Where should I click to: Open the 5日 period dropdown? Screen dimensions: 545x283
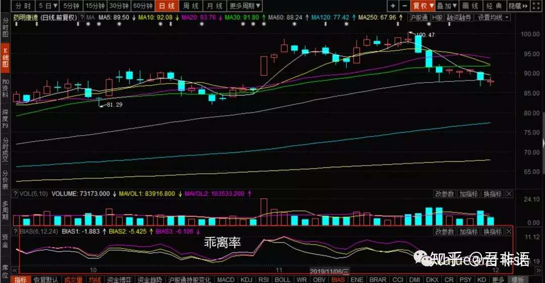48,6
